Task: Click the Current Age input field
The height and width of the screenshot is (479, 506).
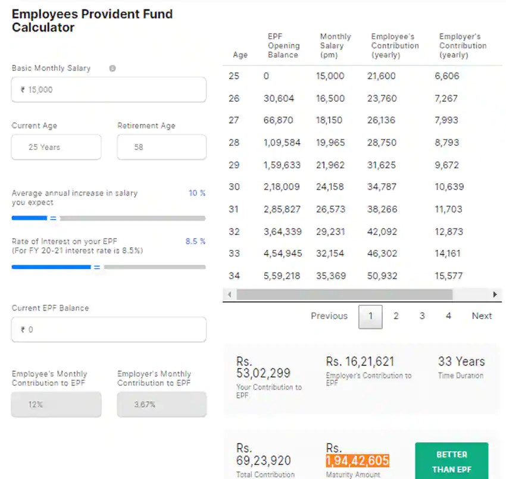Action: click(x=56, y=147)
